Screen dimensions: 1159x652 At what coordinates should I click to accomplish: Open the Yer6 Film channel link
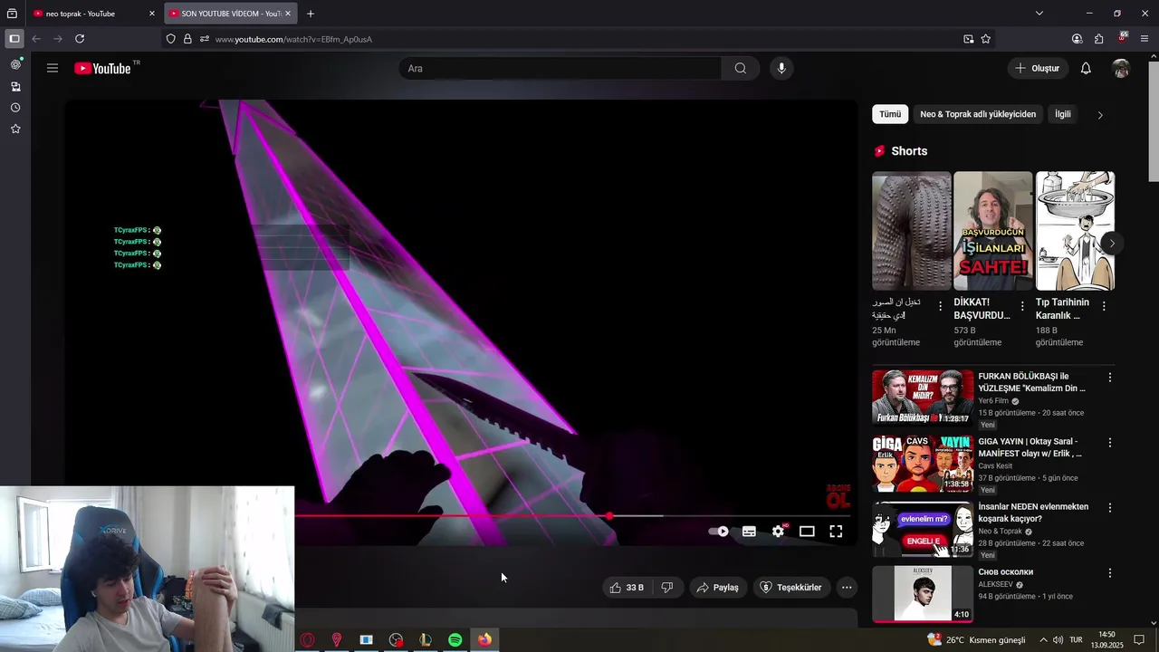pyautogui.click(x=993, y=400)
